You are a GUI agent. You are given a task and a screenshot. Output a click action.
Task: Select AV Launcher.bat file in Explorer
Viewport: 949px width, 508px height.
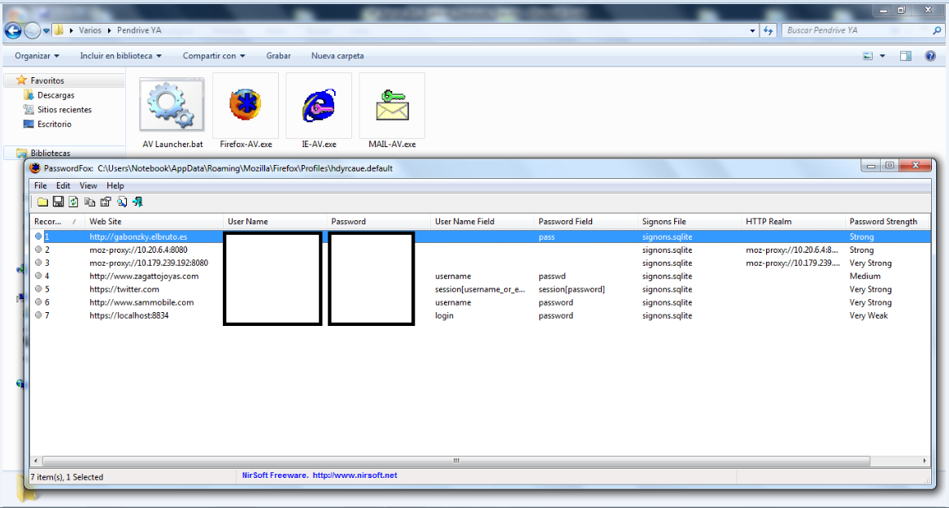172,112
